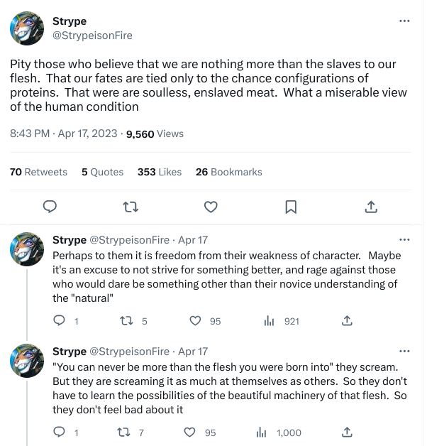Bookmark the main tweet
The width and height of the screenshot is (427, 446).
[x=291, y=207]
